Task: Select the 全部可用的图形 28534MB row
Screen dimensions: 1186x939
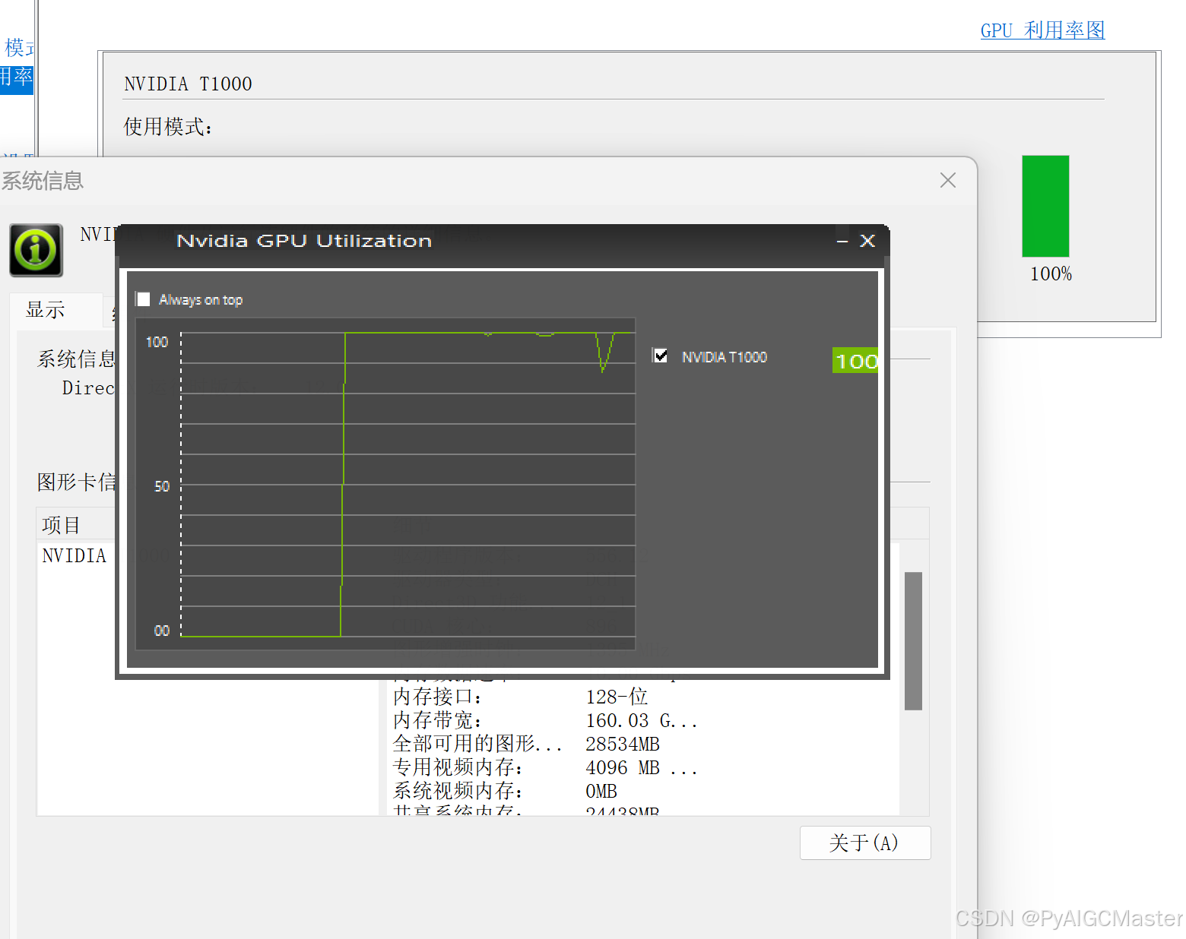Action: pos(545,744)
